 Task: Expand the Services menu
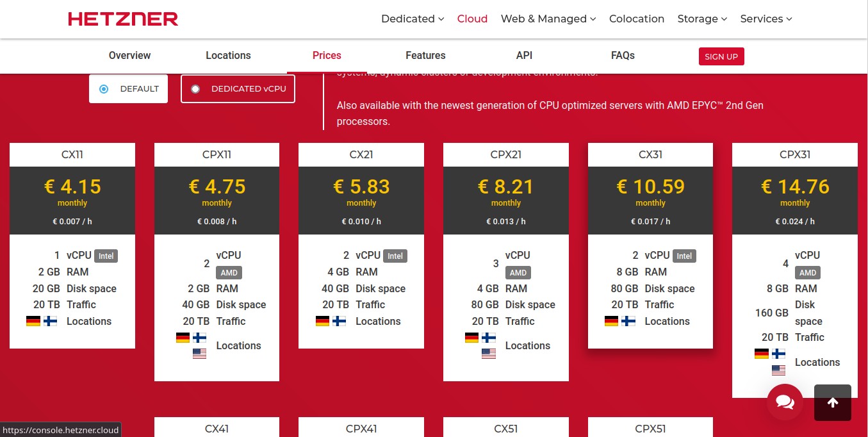click(x=766, y=19)
